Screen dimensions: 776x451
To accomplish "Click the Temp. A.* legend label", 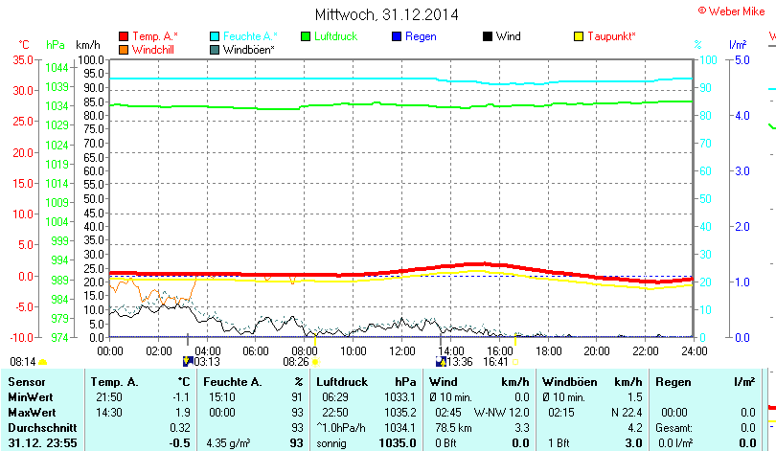I will pos(155,36).
